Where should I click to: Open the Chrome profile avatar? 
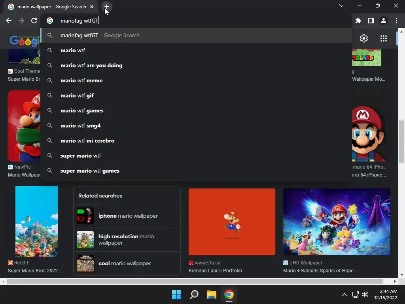384,21
